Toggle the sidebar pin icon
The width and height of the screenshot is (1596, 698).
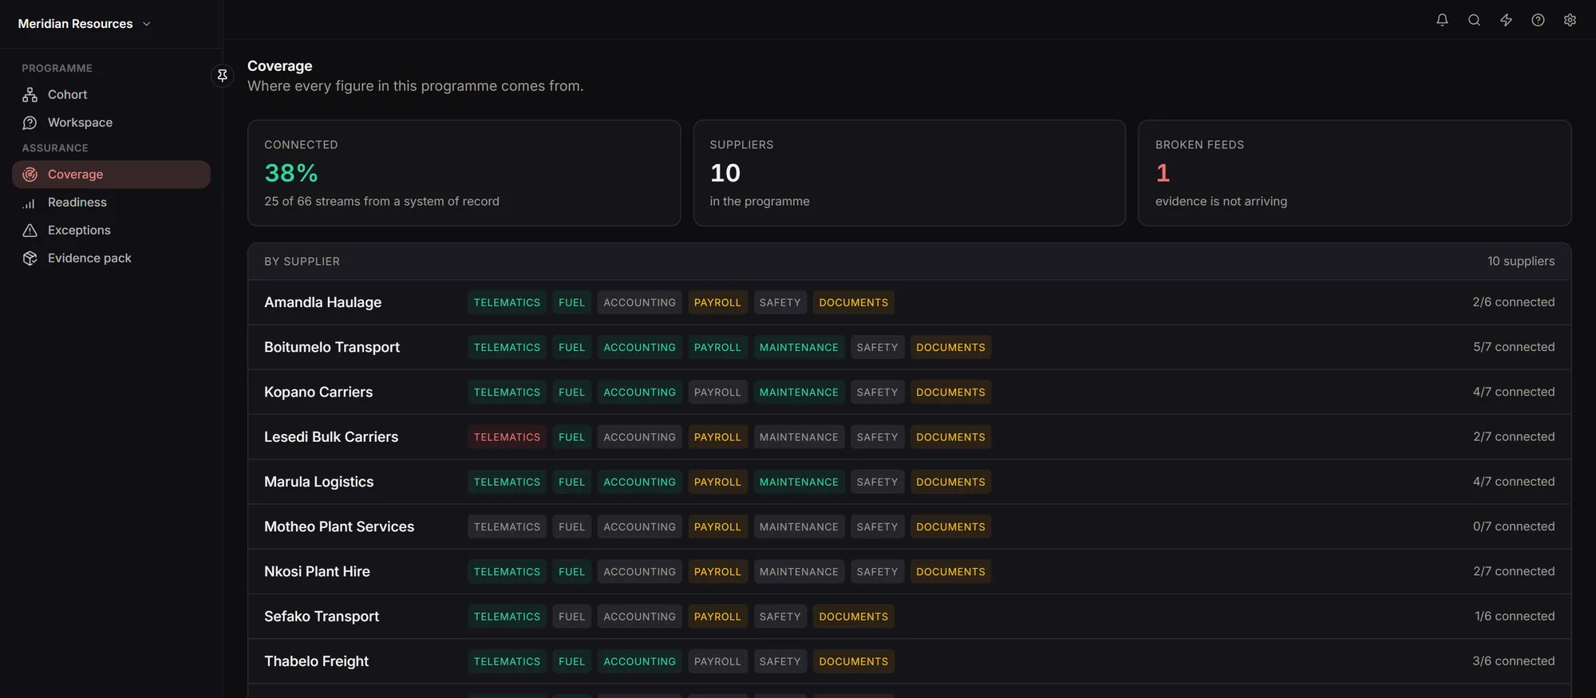223,75
